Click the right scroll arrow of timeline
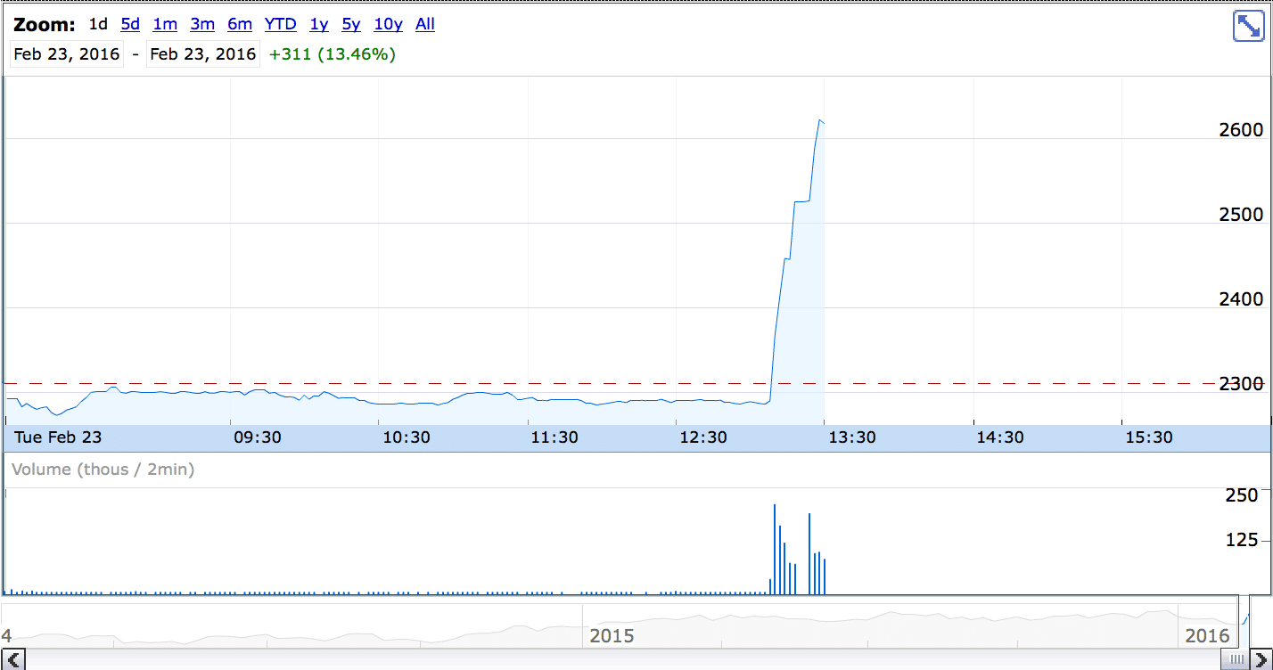Viewport: 1273px width, 670px height. 1260,660
